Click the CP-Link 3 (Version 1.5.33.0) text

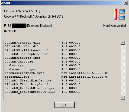click(x=22, y=11)
